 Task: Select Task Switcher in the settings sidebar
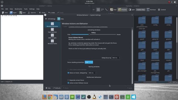pyautogui.click(x=52, y=30)
